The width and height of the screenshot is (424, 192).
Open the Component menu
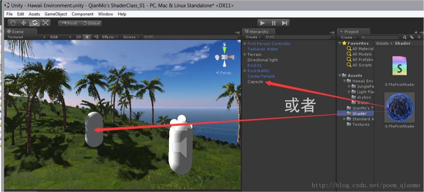(82, 14)
